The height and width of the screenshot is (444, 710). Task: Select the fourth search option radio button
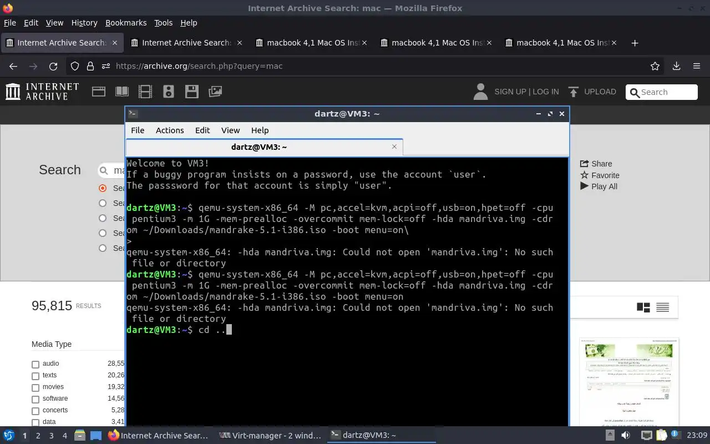103,233
